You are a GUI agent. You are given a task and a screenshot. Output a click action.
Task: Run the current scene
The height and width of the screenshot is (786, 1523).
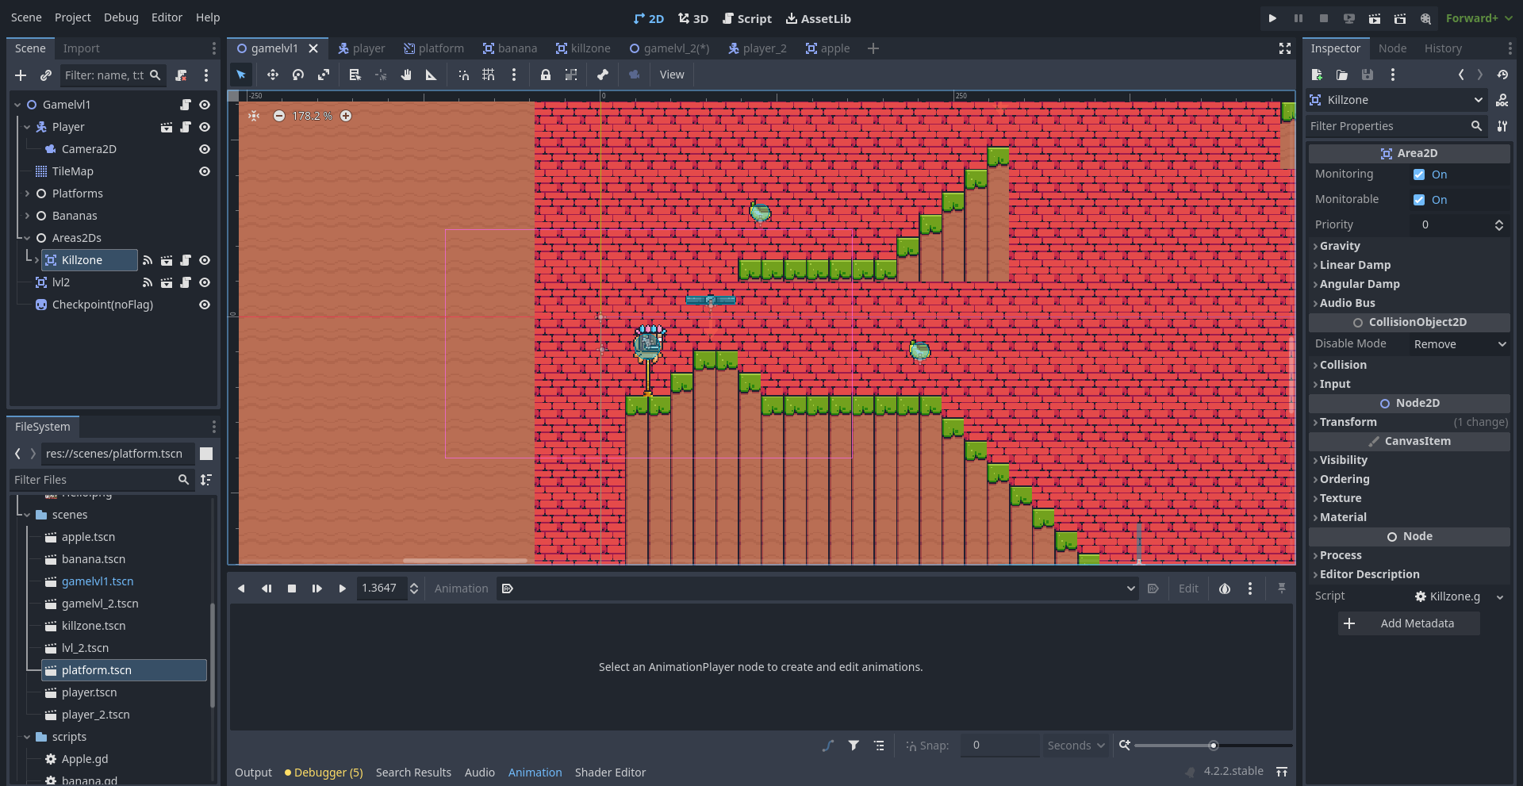[1375, 18]
